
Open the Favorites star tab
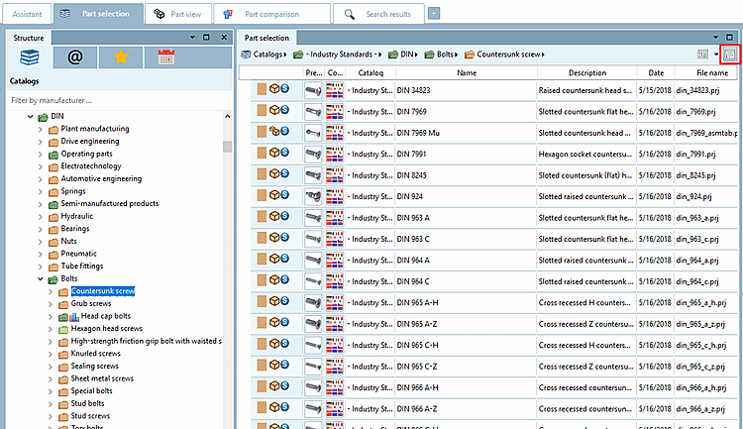pyautogui.click(x=121, y=57)
